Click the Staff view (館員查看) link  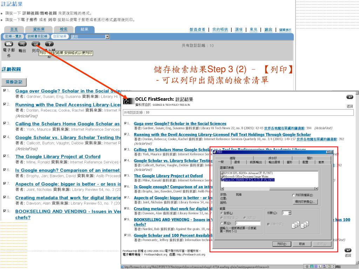pos(197,29)
